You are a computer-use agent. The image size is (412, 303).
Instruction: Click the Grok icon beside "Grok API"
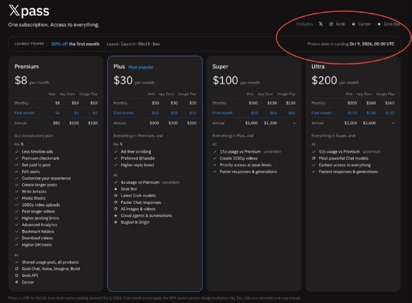(x=16, y=275)
